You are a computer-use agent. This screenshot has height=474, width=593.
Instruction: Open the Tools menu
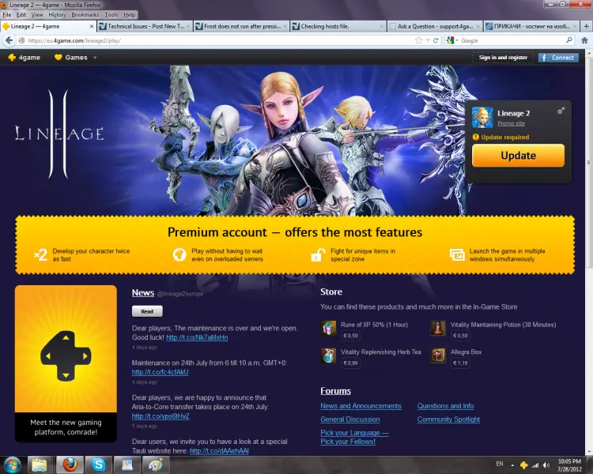[111, 15]
